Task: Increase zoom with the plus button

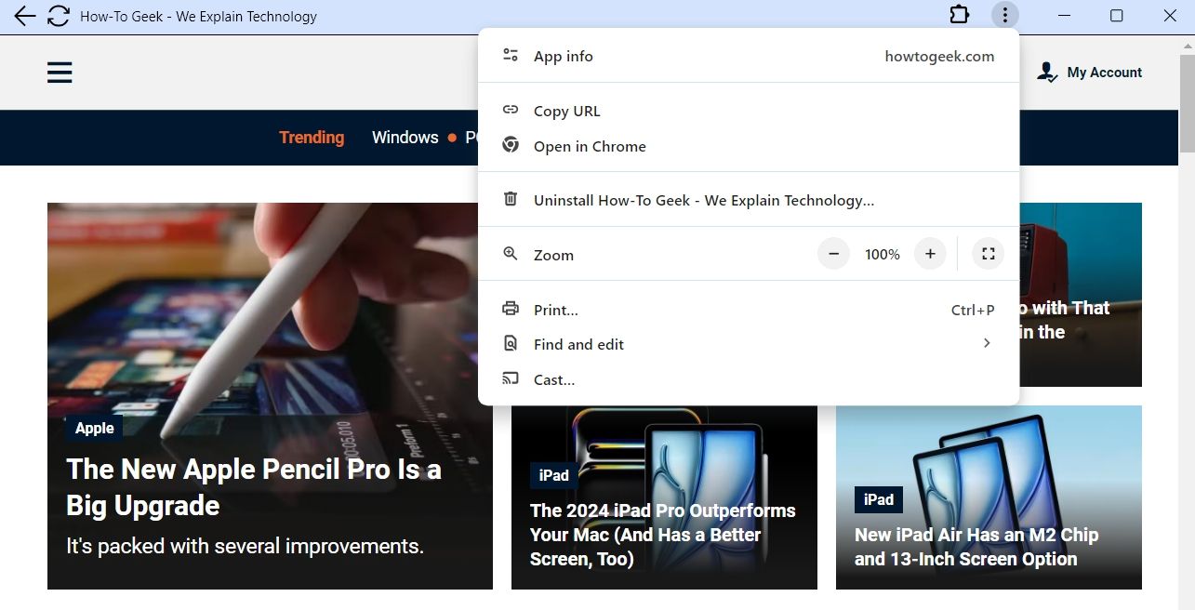Action: (x=930, y=254)
